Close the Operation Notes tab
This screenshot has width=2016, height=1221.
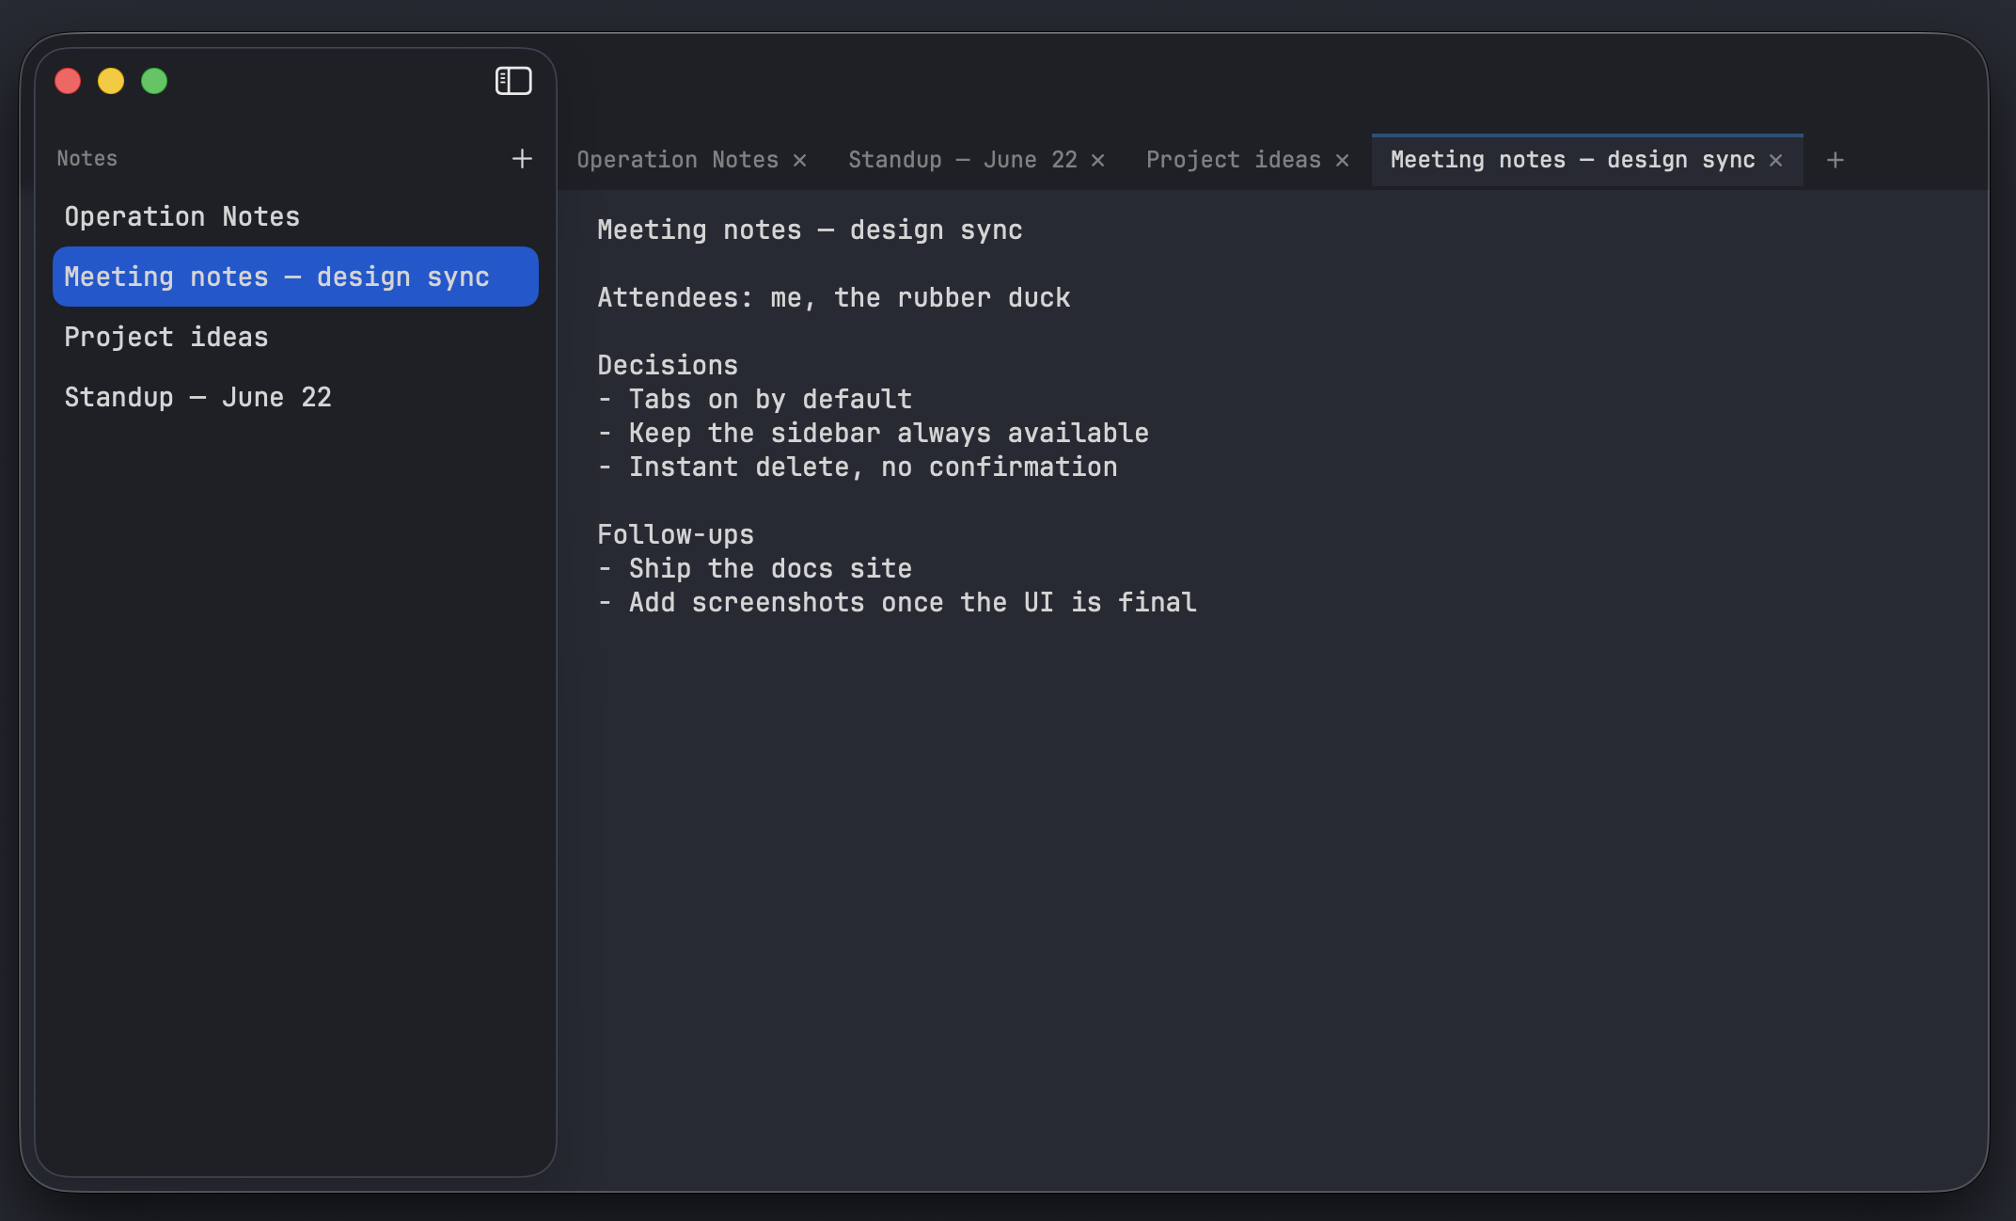click(800, 161)
